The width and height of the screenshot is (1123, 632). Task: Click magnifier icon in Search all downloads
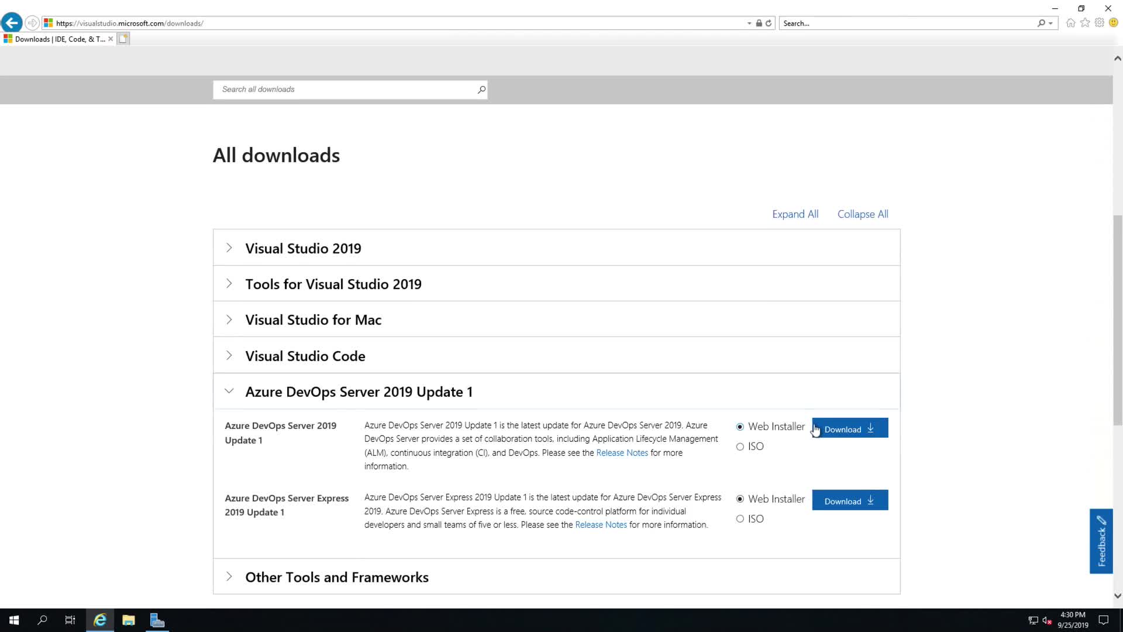pyautogui.click(x=481, y=90)
